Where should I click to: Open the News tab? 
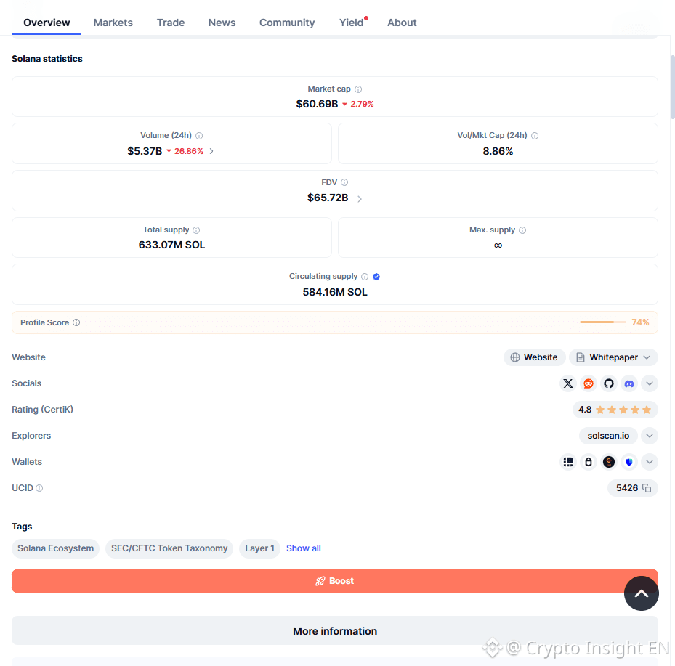point(222,23)
